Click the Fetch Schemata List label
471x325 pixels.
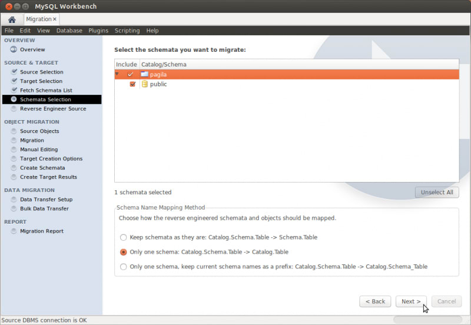click(x=46, y=90)
